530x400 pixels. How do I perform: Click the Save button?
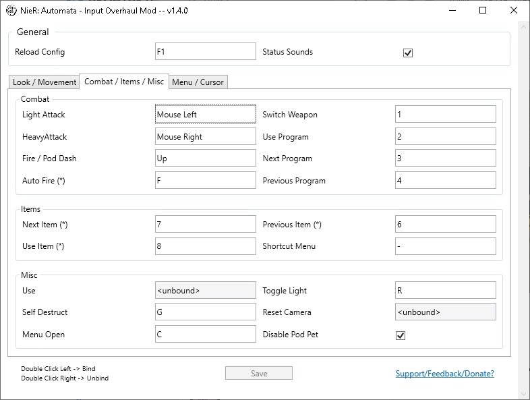[259, 373]
